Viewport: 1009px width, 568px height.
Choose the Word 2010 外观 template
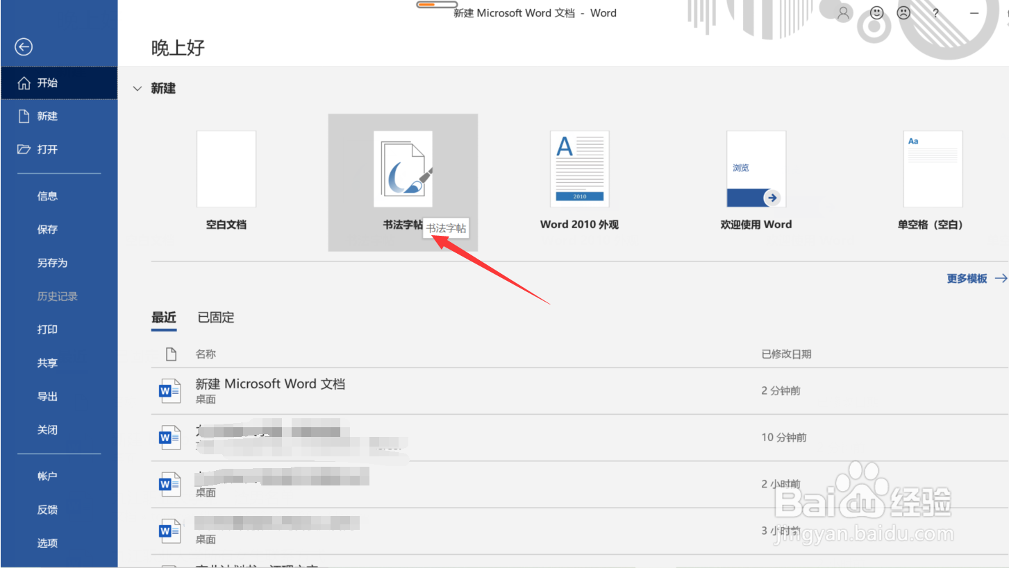click(x=579, y=182)
